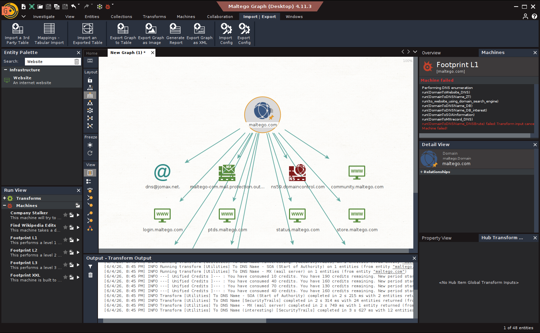Open Mappings - Tabular Import
540x333 pixels.
49,34
